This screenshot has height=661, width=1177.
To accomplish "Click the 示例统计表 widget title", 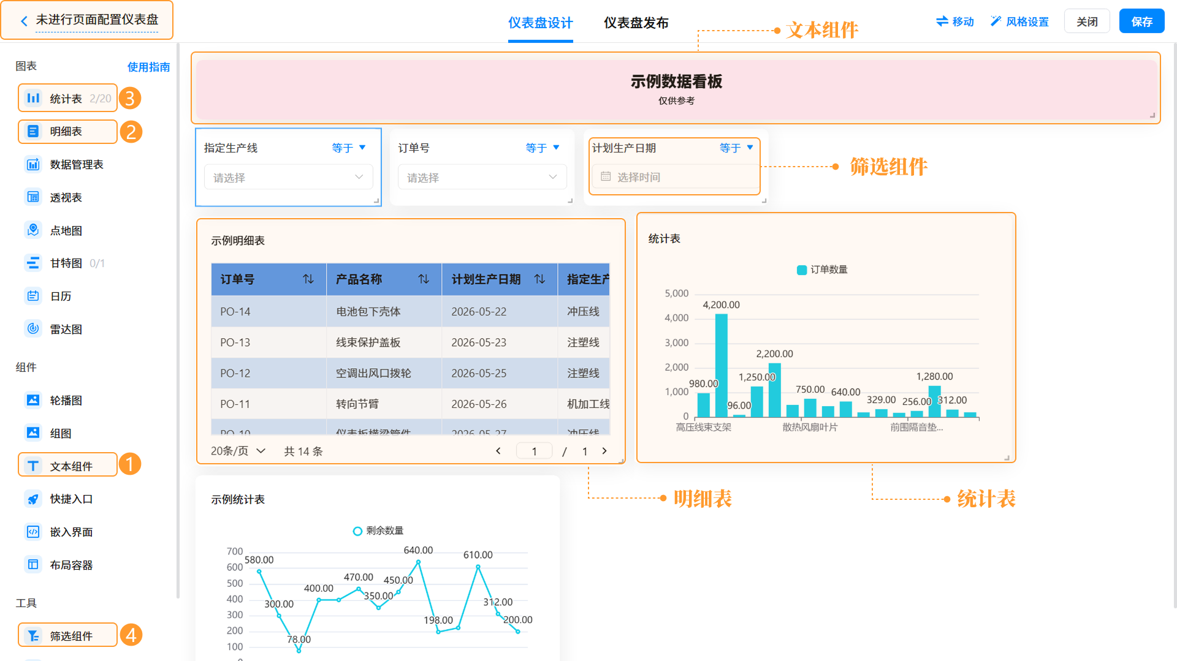I will pyautogui.click(x=238, y=499).
